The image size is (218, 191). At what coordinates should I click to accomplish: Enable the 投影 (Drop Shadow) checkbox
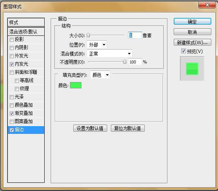click(x=12, y=40)
